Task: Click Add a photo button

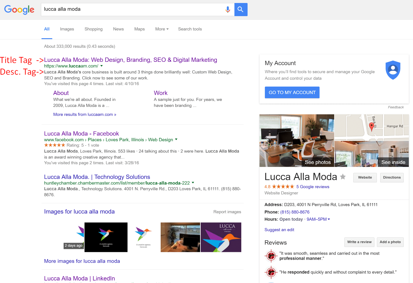Action: coord(390,242)
